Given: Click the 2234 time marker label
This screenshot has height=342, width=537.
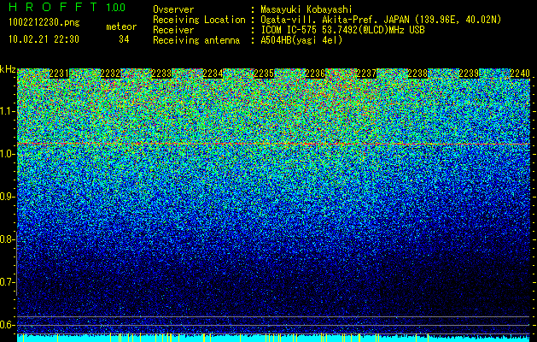Looking at the screenshot, I should (213, 74).
